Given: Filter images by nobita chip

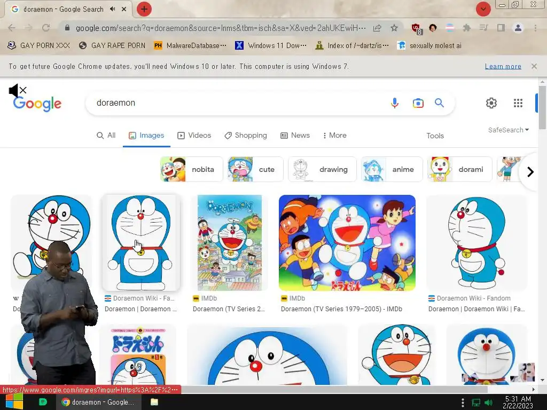Looking at the screenshot, I should [x=192, y=169].
